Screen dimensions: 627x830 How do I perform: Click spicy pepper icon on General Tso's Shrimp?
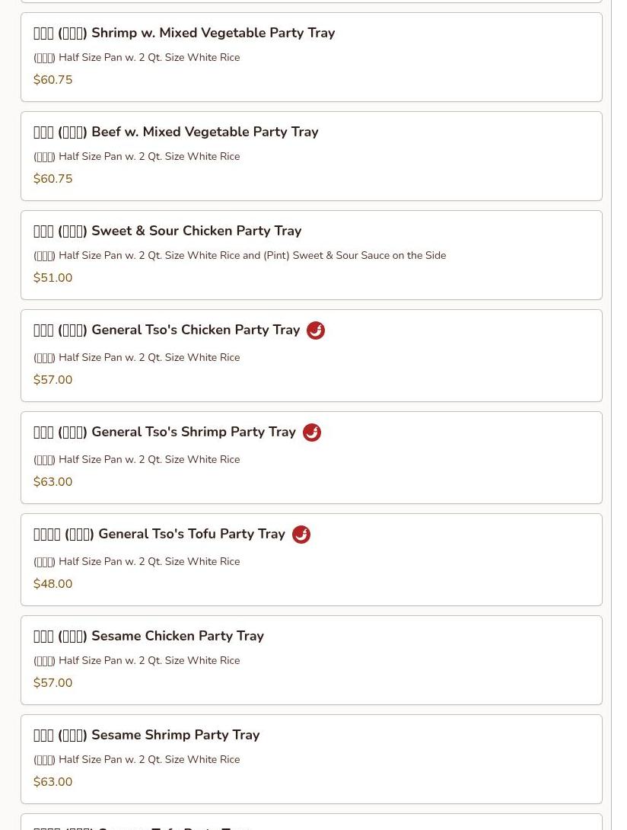(x=312, y=433)
